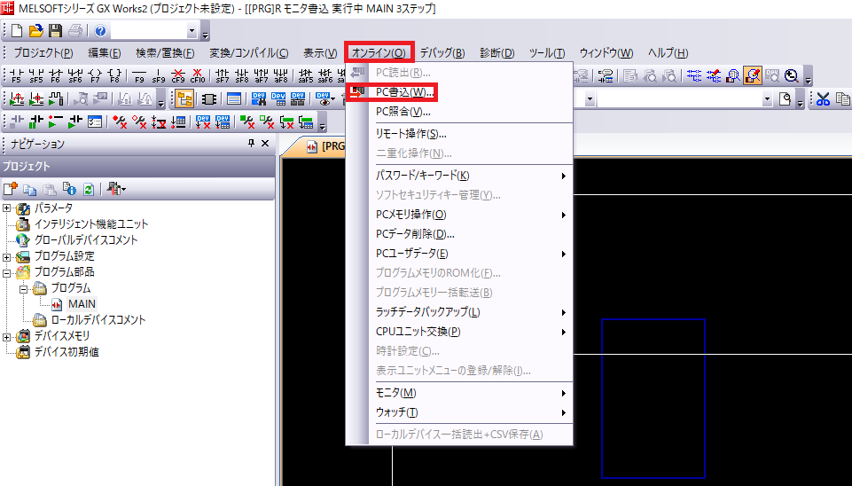Draw a vertical line (sF9)
Viewport: 852px width, 486px height.
[158, 75]
